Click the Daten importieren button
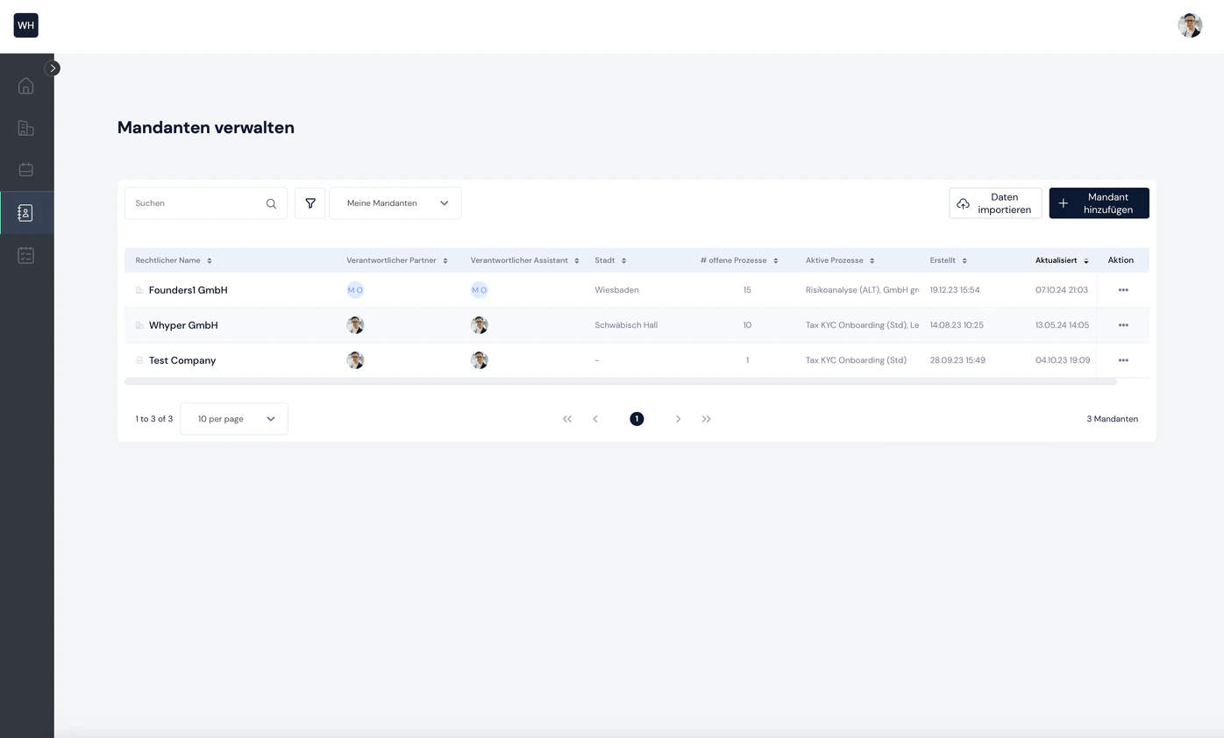 pos(995,203)
